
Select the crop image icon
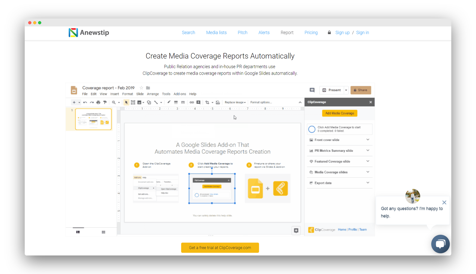pos(207,102)
